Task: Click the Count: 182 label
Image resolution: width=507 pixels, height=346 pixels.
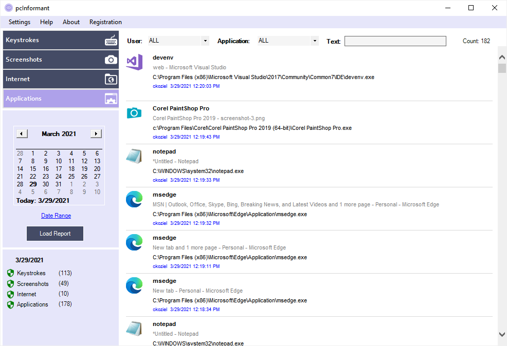Action: click(x=476, y=41)
